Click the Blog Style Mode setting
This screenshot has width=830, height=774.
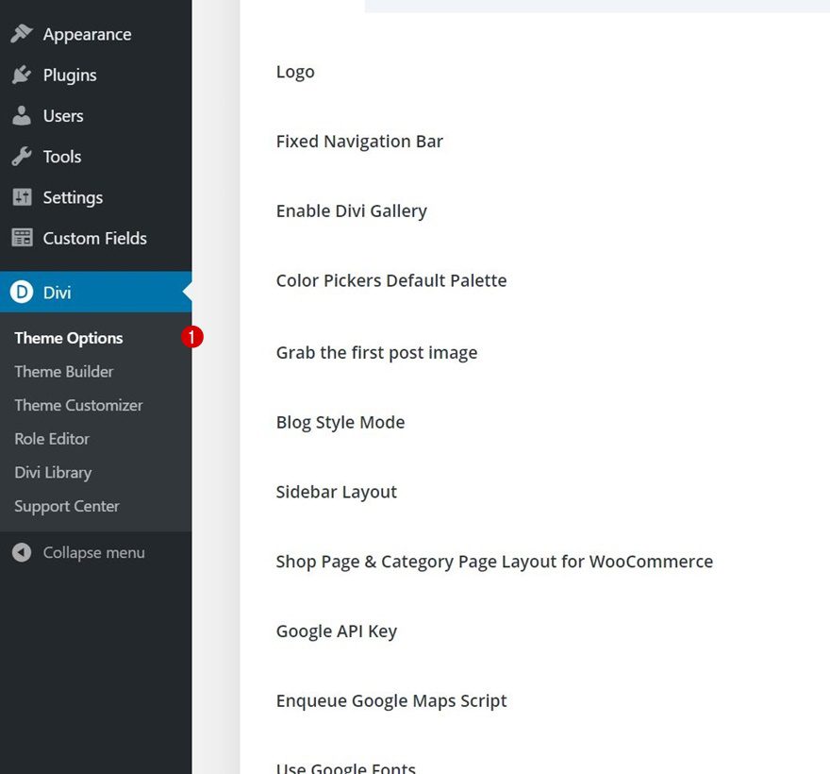click(x=340, y=422)
